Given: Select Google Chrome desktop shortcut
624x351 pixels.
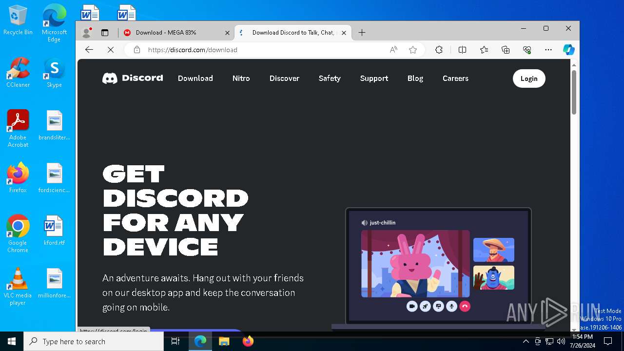Looking at the screenshot, I should point(18,234).
